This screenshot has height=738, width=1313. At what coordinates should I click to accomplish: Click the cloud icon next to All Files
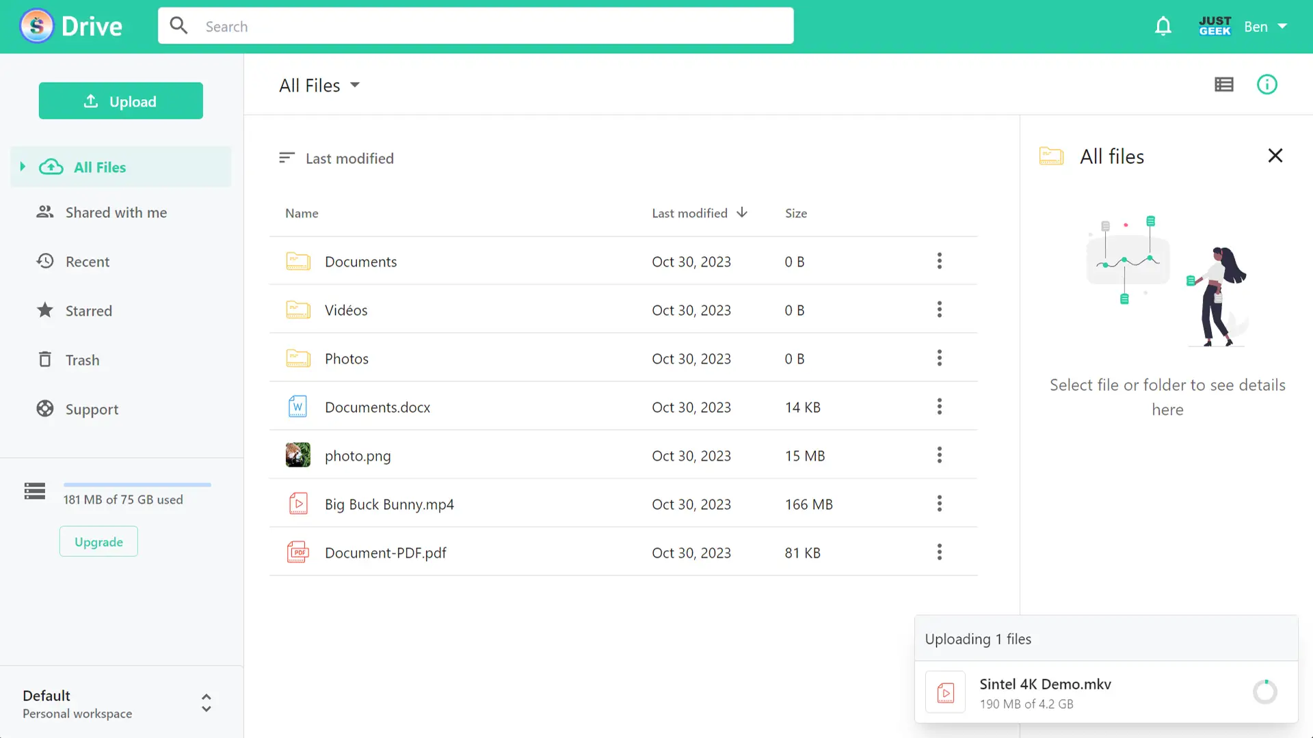click(51, 167)
